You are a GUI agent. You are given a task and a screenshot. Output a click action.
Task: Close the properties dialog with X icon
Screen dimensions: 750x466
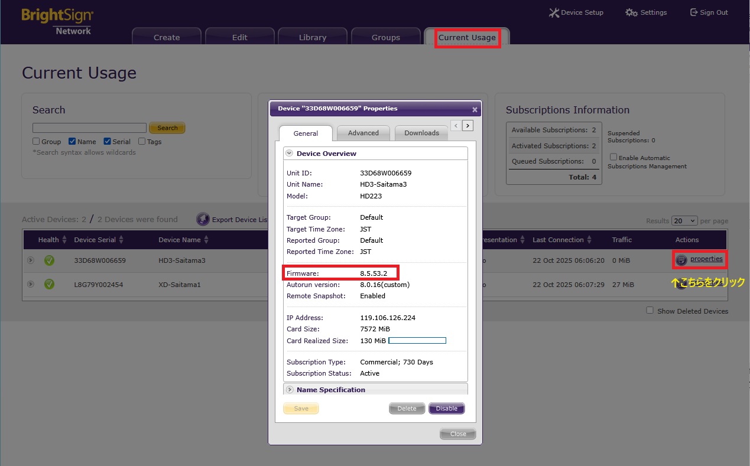tap(475, 109)
